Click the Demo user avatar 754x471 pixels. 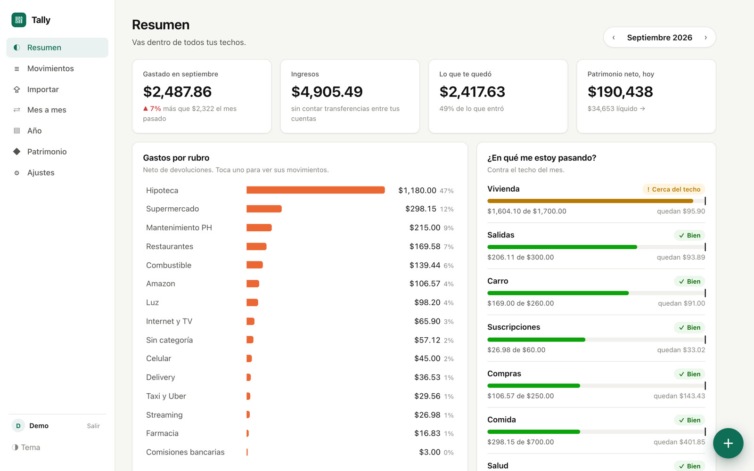click(18, 426)
